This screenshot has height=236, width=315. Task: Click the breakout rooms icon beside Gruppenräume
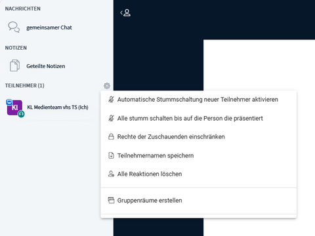111,201
